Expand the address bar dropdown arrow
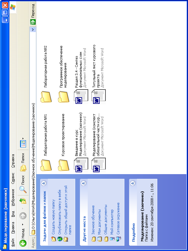The width and height of the screenshot is (188, 251). click(x=33, y=29)
